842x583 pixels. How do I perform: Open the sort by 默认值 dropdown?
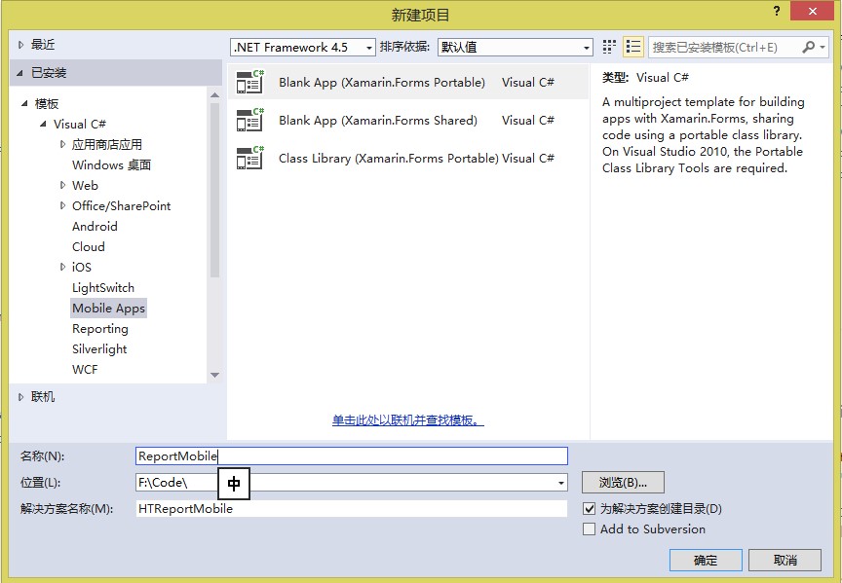(x=515, y=47)
